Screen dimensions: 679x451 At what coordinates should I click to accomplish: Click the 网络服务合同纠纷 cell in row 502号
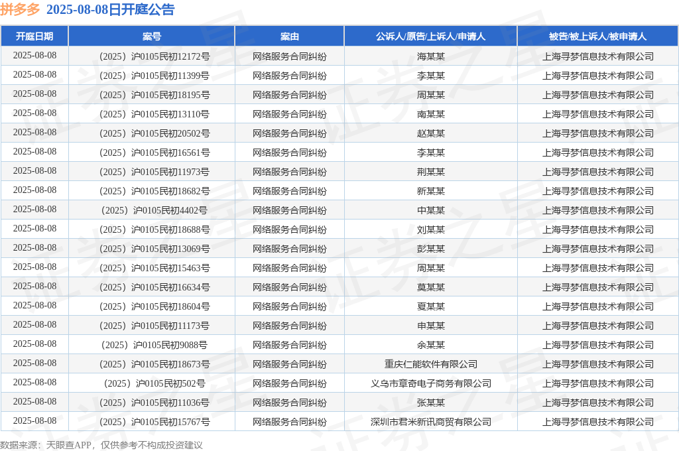289,383
